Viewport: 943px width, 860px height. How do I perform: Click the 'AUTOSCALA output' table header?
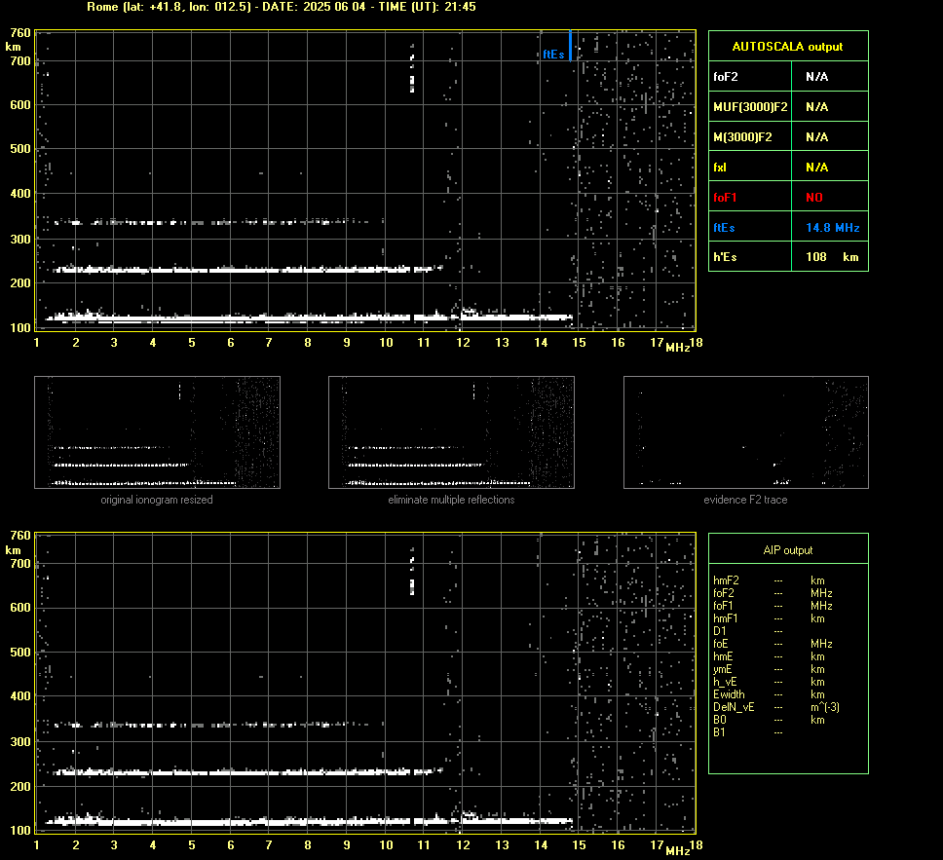coord(787,47)
